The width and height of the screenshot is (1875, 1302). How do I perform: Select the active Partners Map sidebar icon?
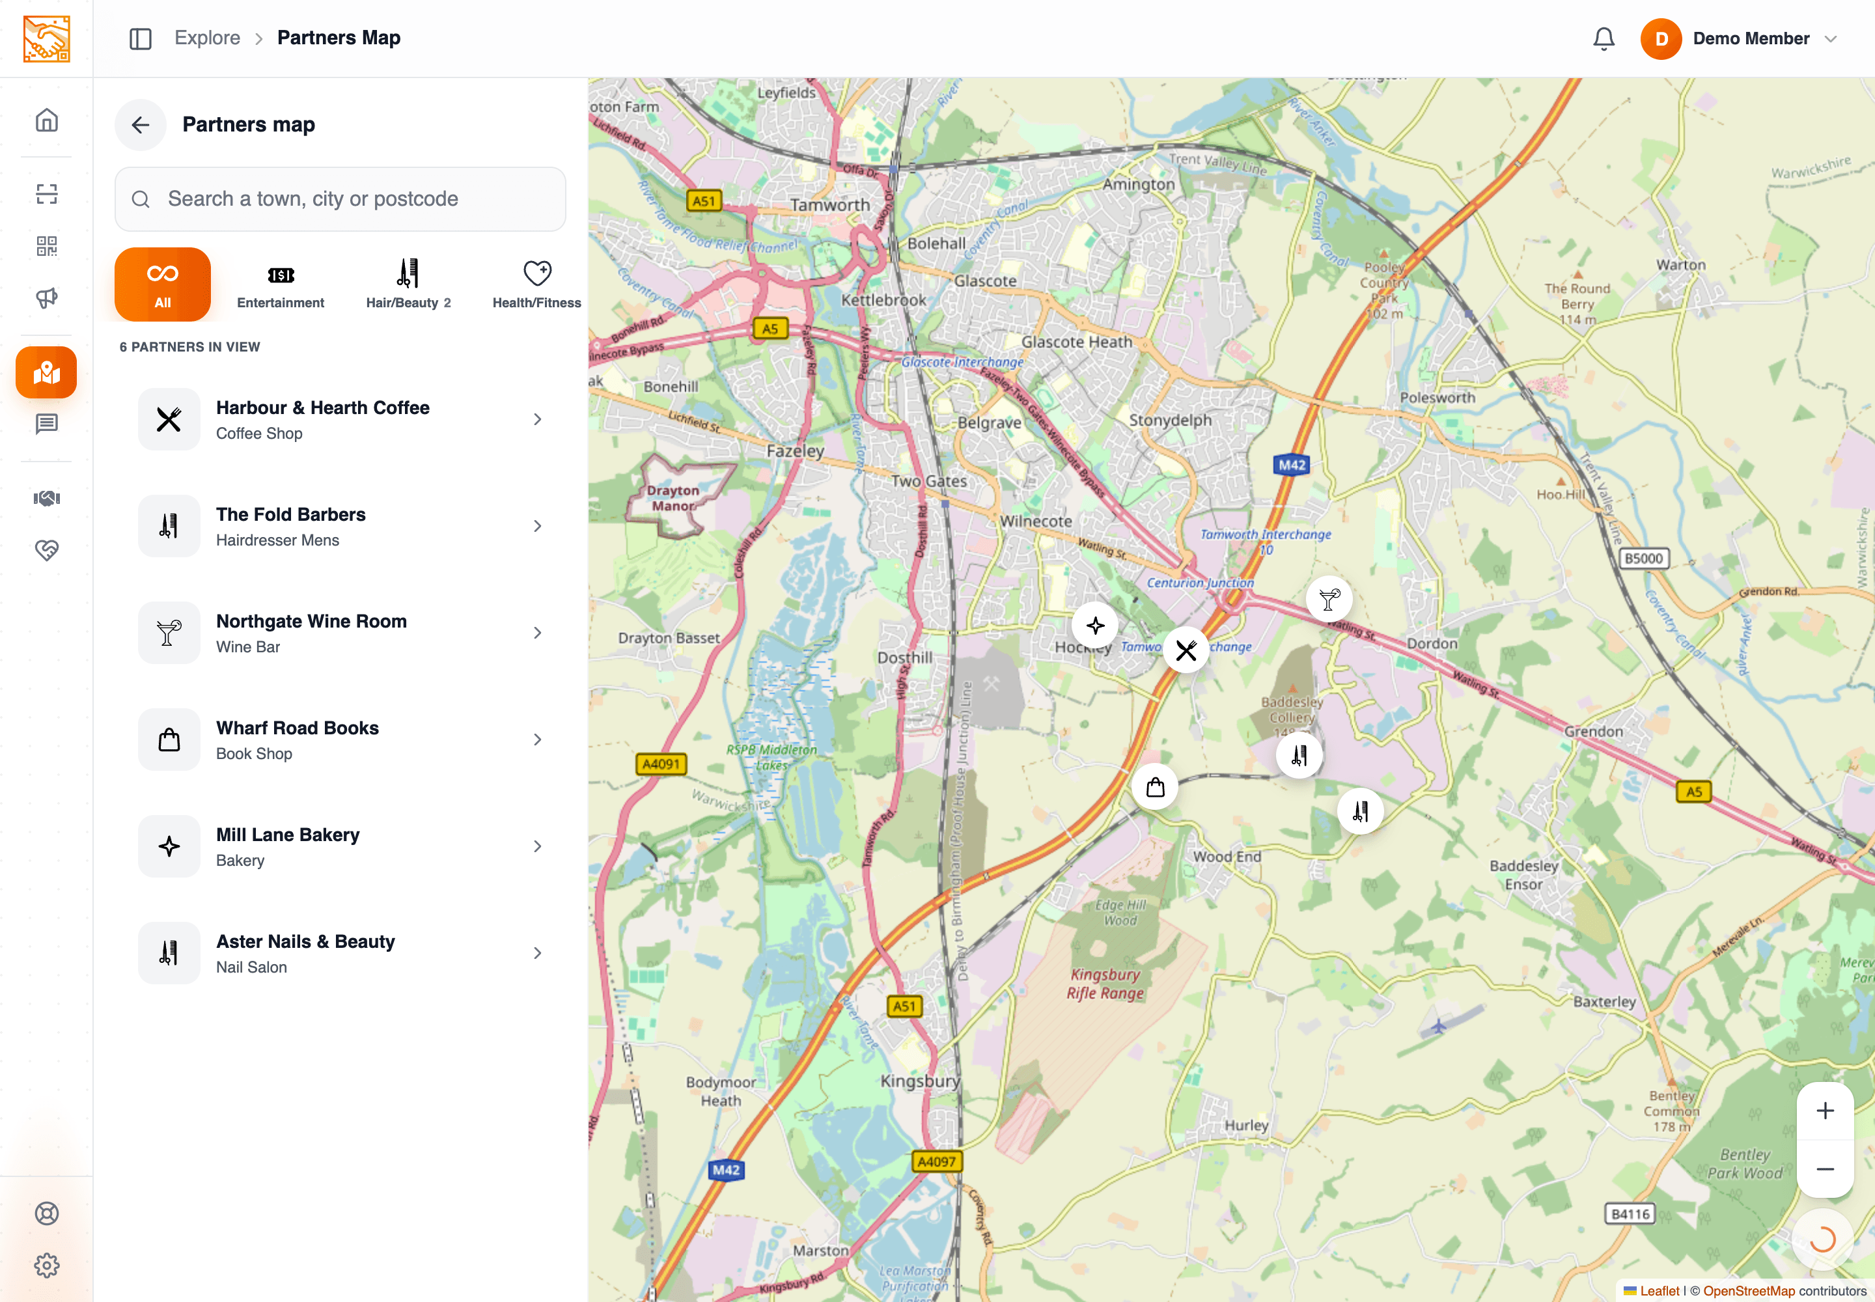pos(46,373)
